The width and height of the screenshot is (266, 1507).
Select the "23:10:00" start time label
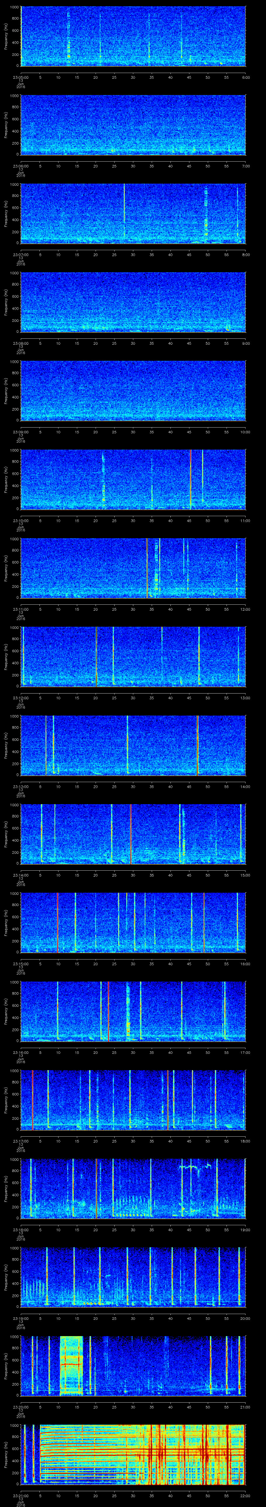[21, 521]
